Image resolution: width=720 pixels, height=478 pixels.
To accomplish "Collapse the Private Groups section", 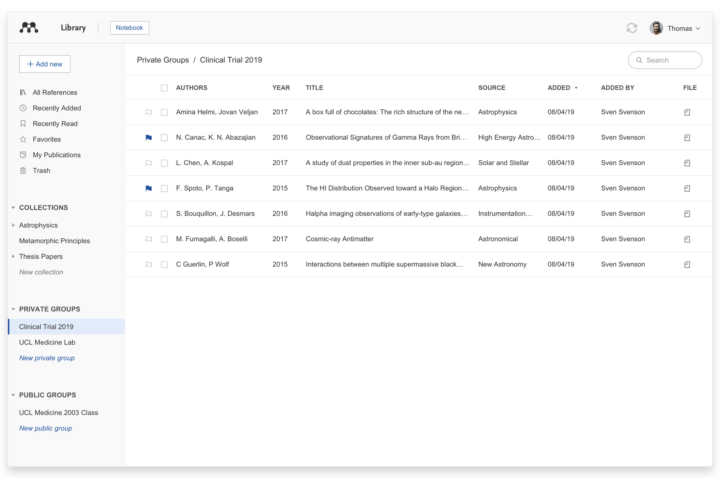I will (13, 309).
